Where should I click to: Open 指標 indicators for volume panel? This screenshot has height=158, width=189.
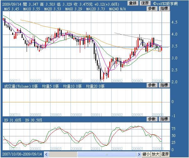pos(164,85)
